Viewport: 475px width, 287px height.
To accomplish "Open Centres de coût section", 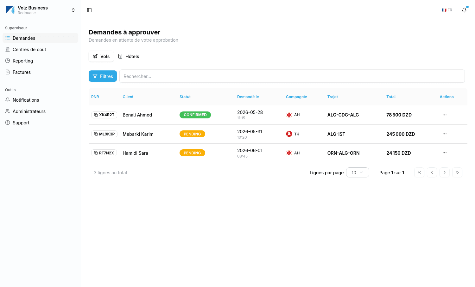I will [40, 49].
